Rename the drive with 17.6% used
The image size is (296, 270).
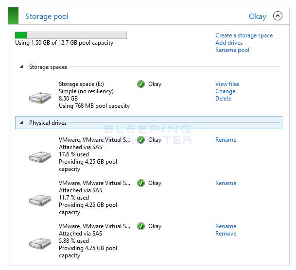pos(226,140)
